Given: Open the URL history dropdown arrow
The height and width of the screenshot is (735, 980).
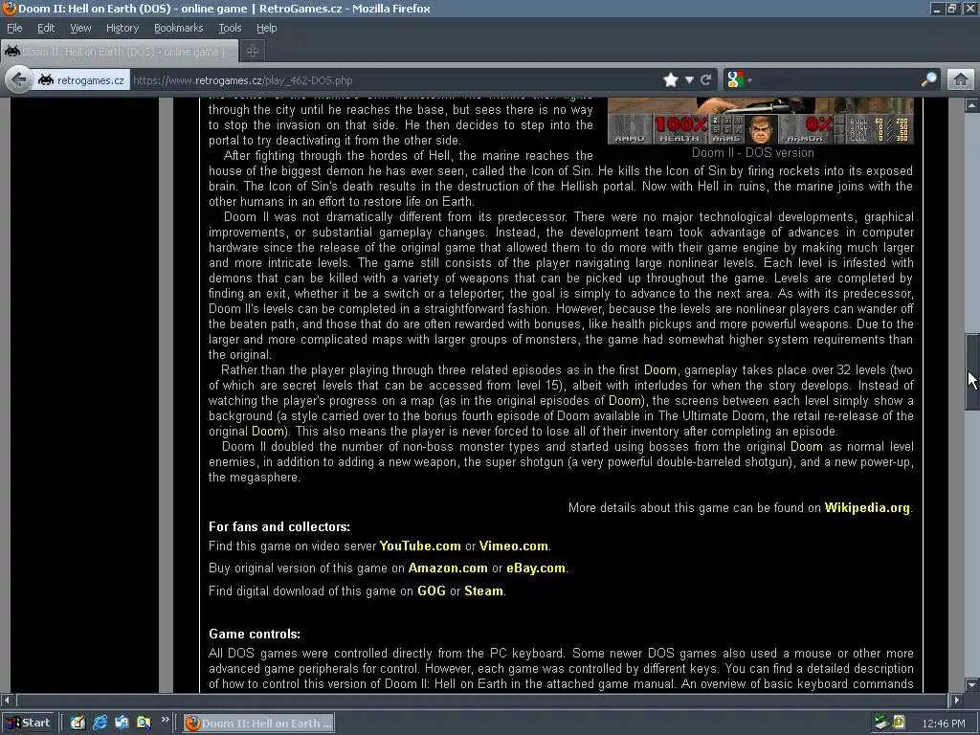Looking at the screenshot, I should pyautogui.click(x=689, y=80).
